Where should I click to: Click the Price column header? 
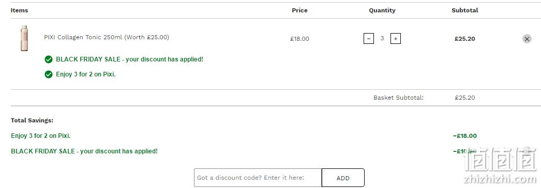[299, 10]
